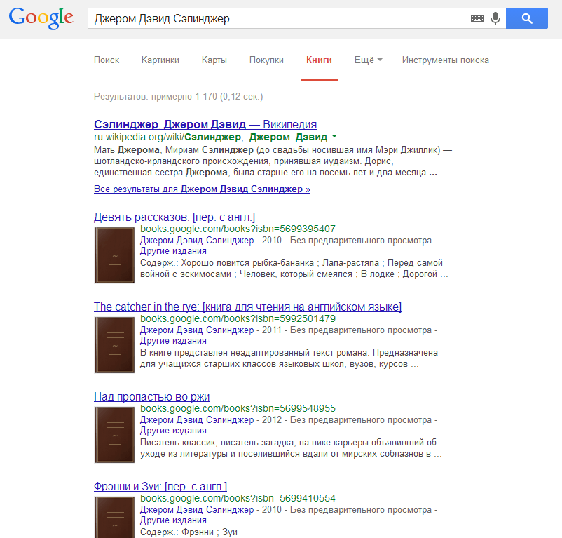Open the Над пропастью во ржи result
Viewport: 562px width, 538px height.
pos(151,397)
